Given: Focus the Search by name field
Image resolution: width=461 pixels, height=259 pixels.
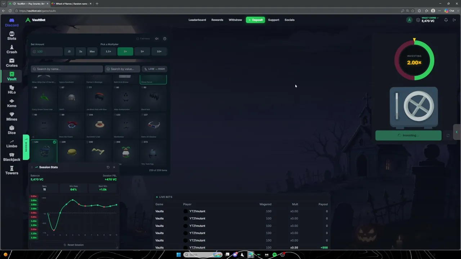Looking at the screenshot, I should click(x=67, y=69).
